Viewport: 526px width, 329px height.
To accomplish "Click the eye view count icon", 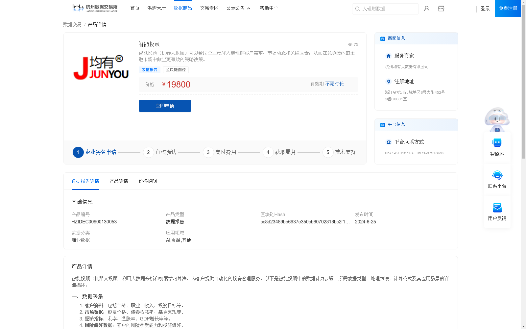I will click(350, 44).
